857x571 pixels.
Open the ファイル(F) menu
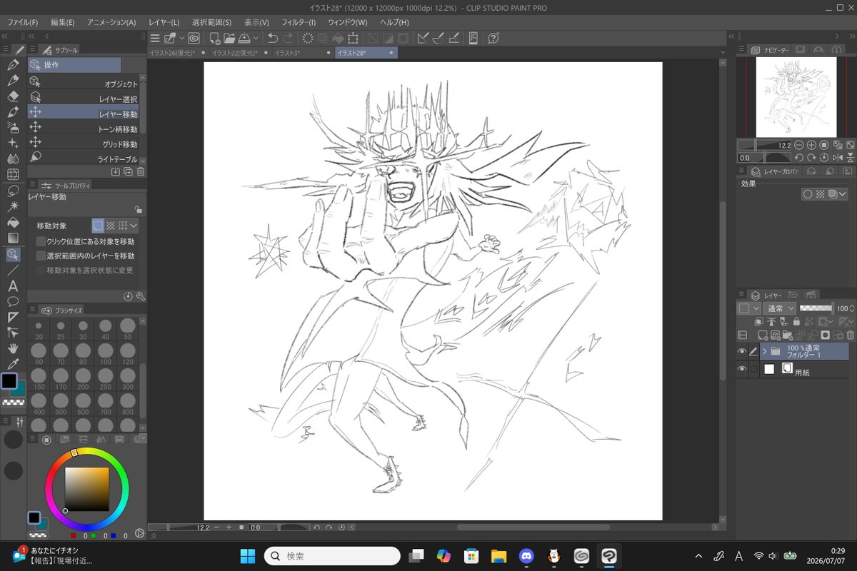point(23,22)
